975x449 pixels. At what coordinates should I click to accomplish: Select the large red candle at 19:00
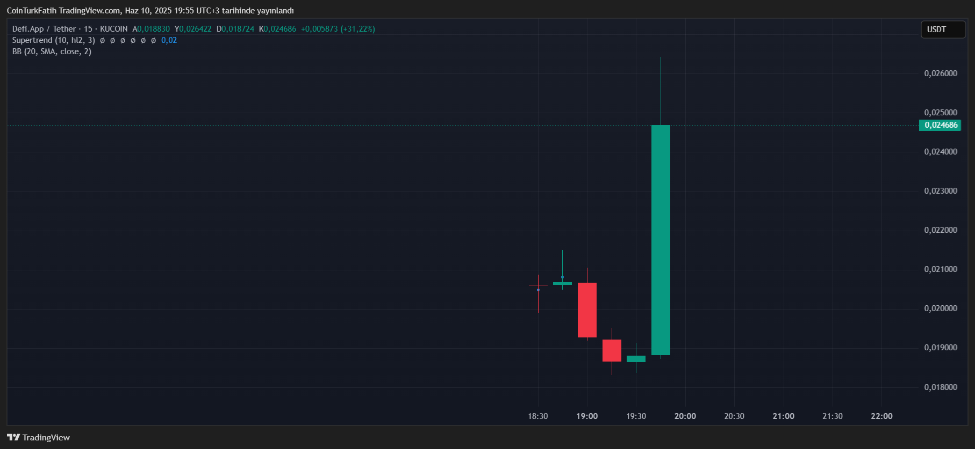587,310
